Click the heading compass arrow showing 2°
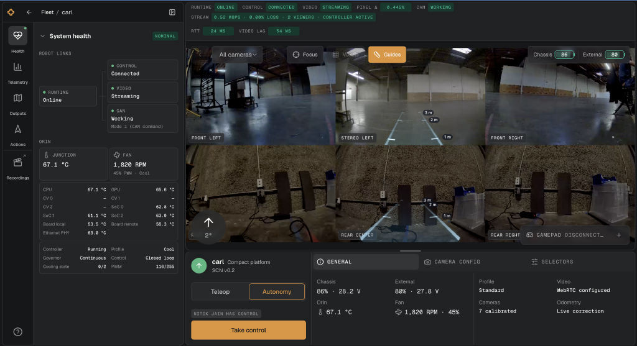Screen dimensions: 637x346 coord(208,227)
